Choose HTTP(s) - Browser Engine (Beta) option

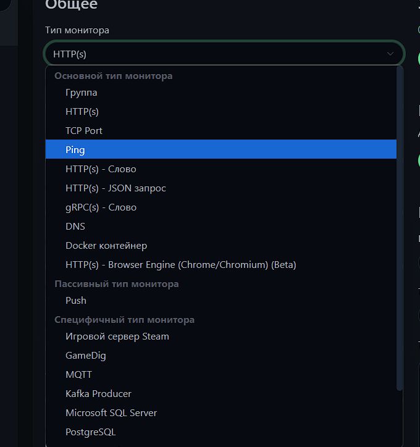[221, 264]
